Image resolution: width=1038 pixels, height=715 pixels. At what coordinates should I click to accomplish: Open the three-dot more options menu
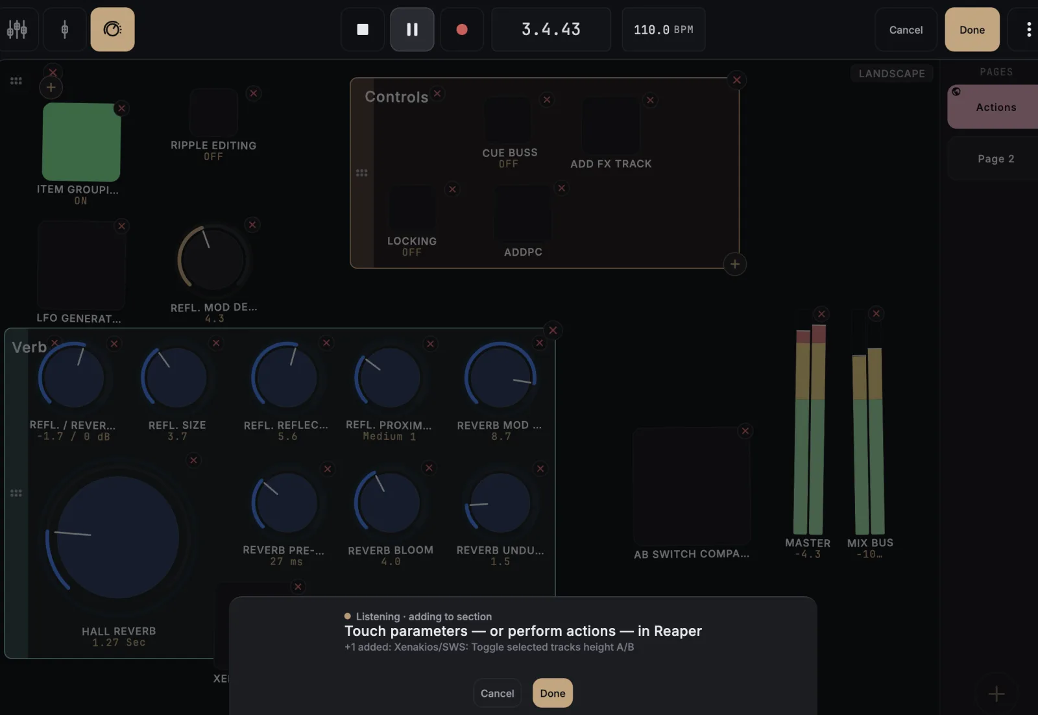tap(1028, 29)
